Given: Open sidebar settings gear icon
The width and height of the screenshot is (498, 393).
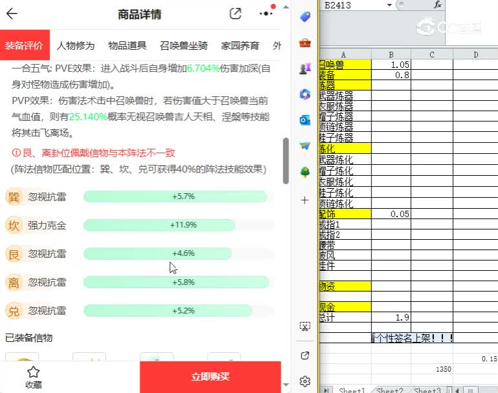Looking at the screenshot, I should (x=305, y=381).
